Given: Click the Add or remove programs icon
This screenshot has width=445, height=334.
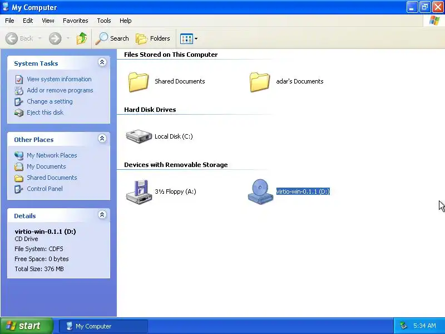Looking at the screenshot, I should pos(19,91).
